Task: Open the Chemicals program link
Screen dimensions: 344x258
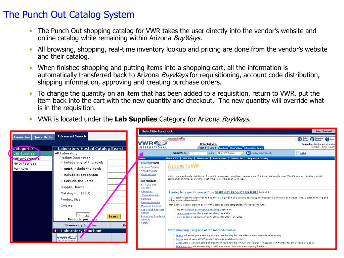Action: [x=147, y=191]
